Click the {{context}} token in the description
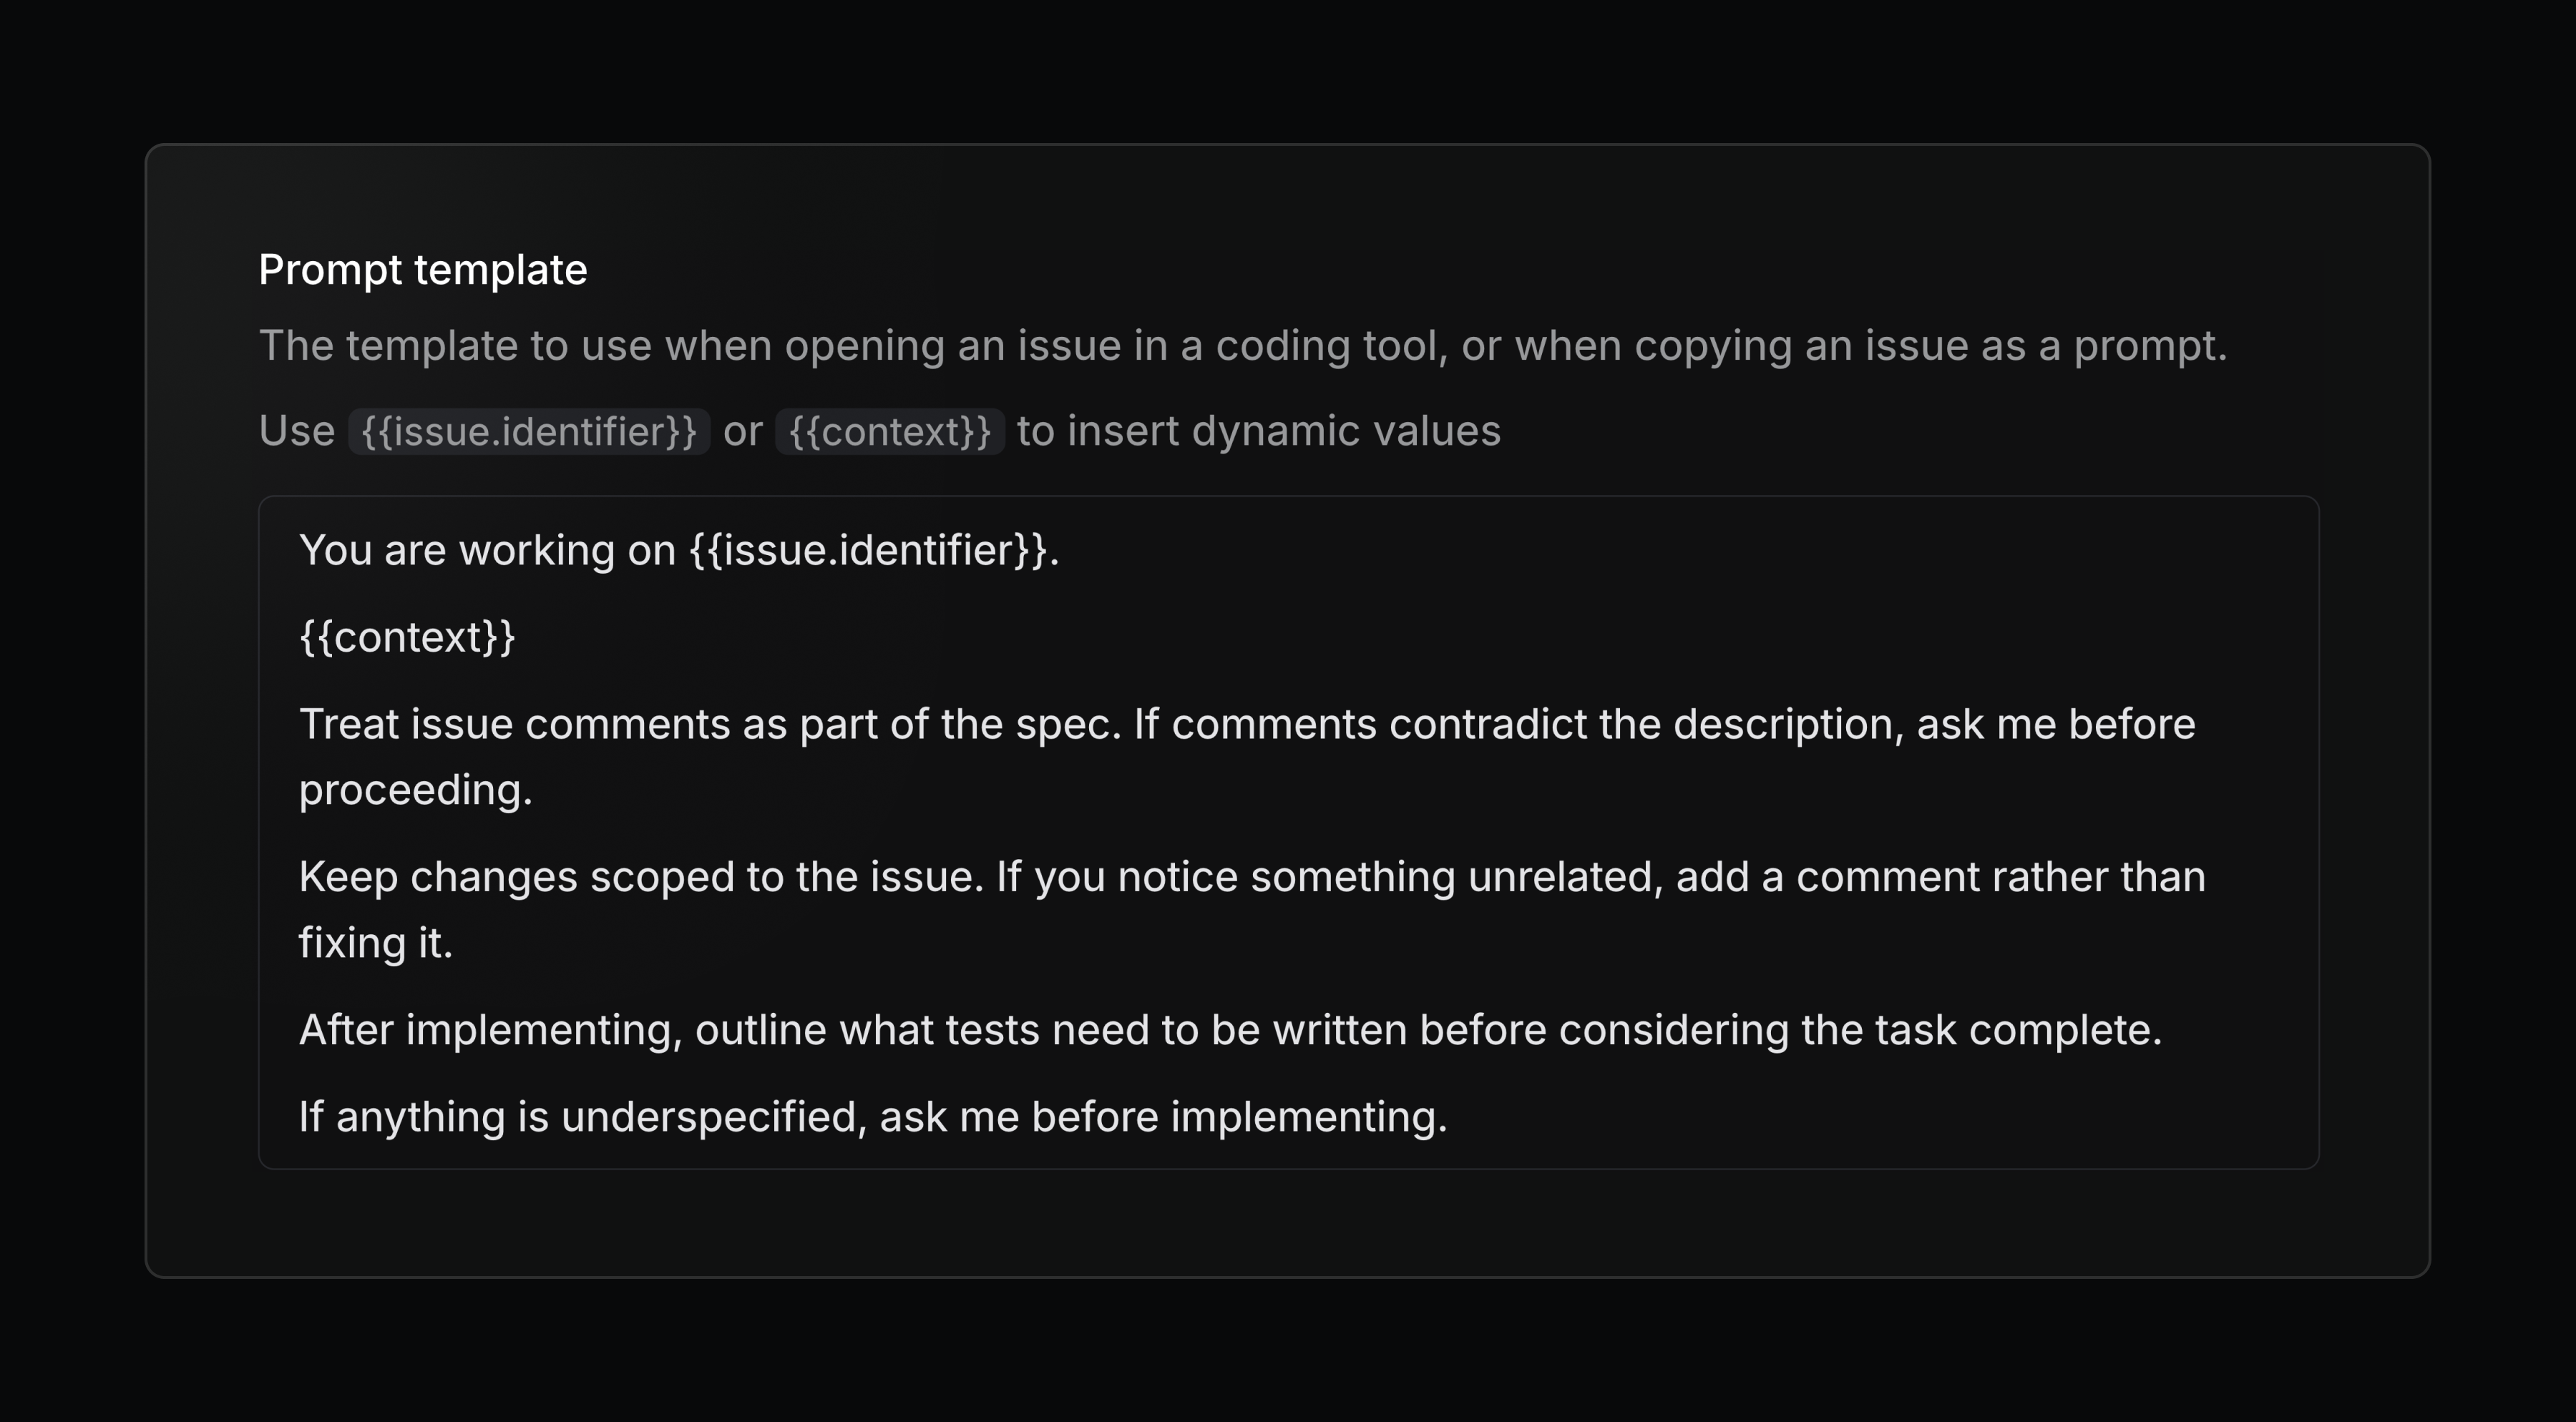This screenshot has width=2576, height=1422. pos(889,430)
